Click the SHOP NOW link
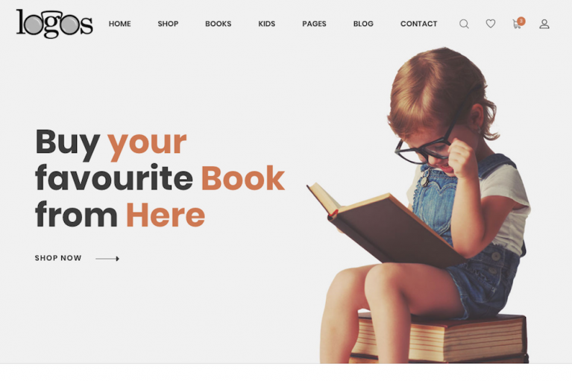Viewport: 572px width, 381px height. (58, 258)
